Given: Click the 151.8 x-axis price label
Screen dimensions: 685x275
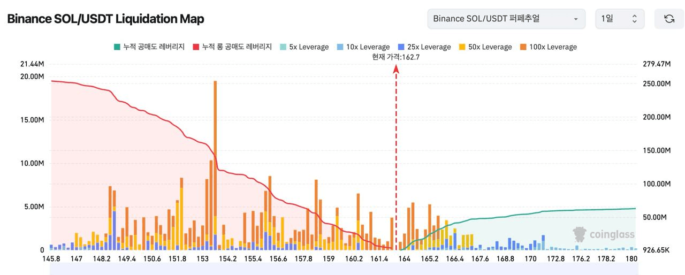Looking at the screenshot, I should [x=177, y=259].
